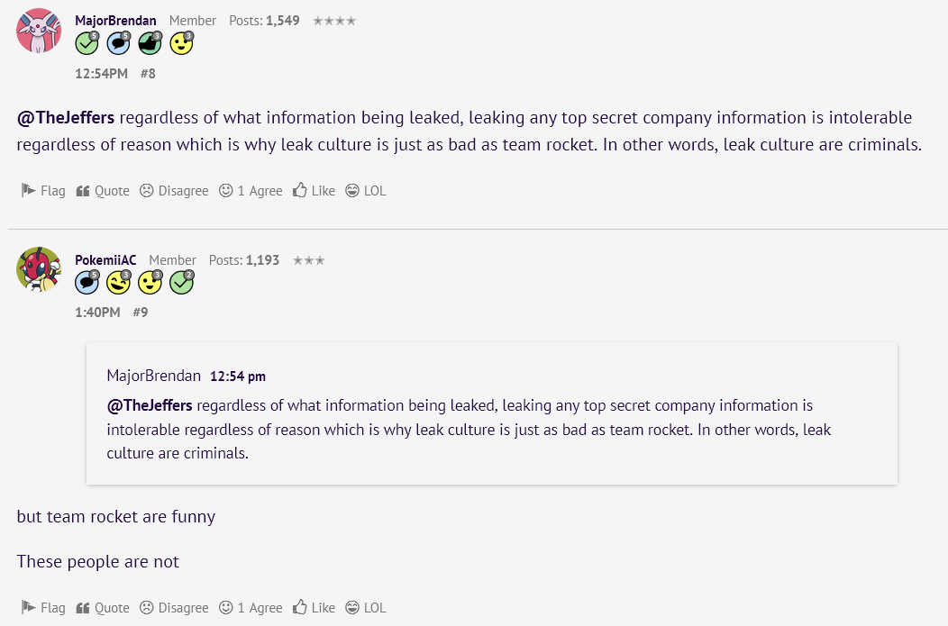Click PokemiiAC's blue speech bubble badge
948x626 pixels.
pyautogui.click(x=87, y=283)
